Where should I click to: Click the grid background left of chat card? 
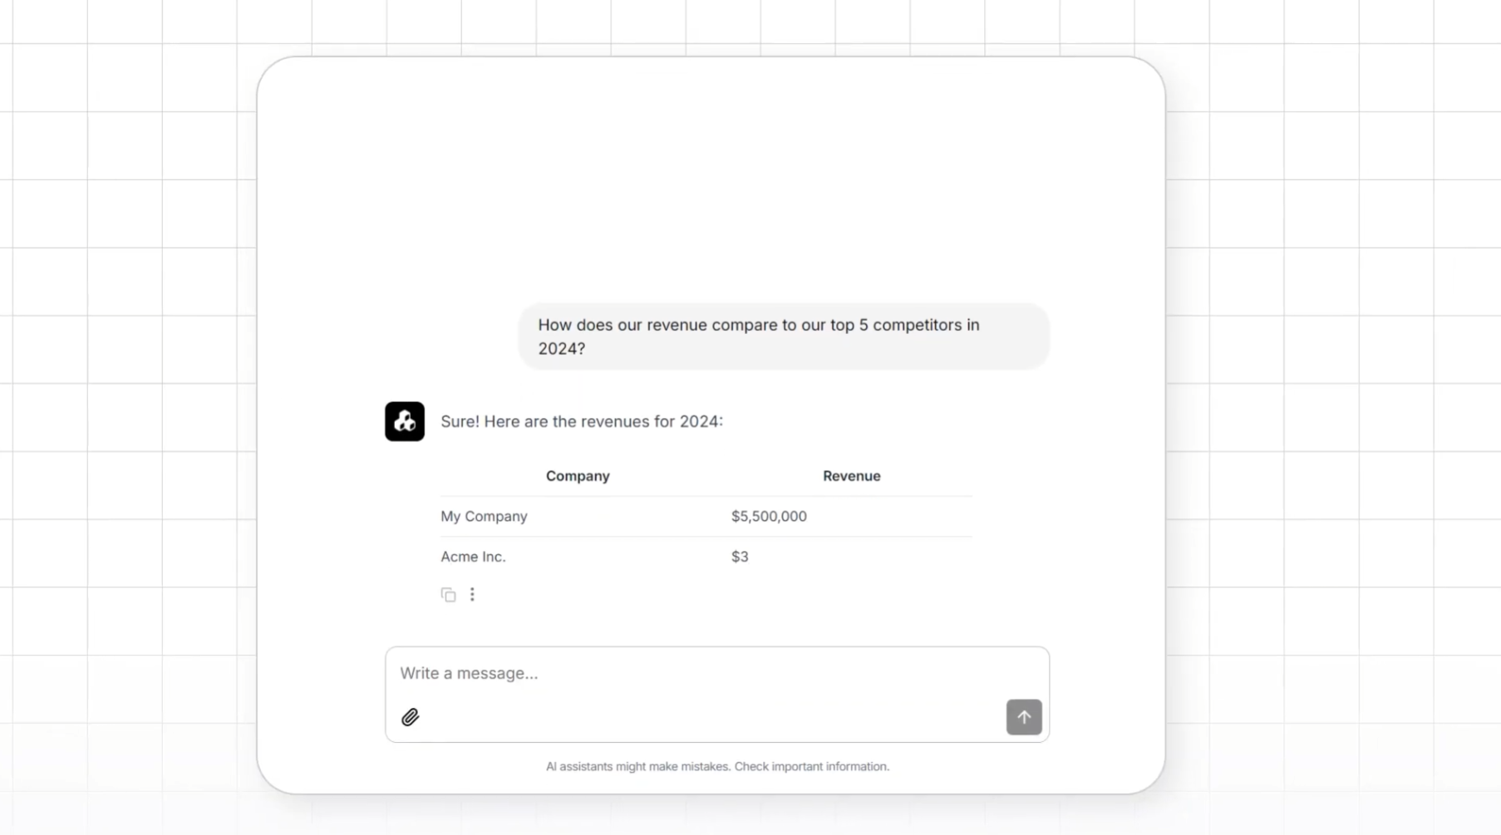pyautogui.click(x=125, y=415)
